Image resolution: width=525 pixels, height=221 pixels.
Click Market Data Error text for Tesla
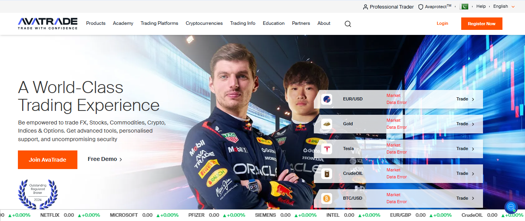coord(397,149)
